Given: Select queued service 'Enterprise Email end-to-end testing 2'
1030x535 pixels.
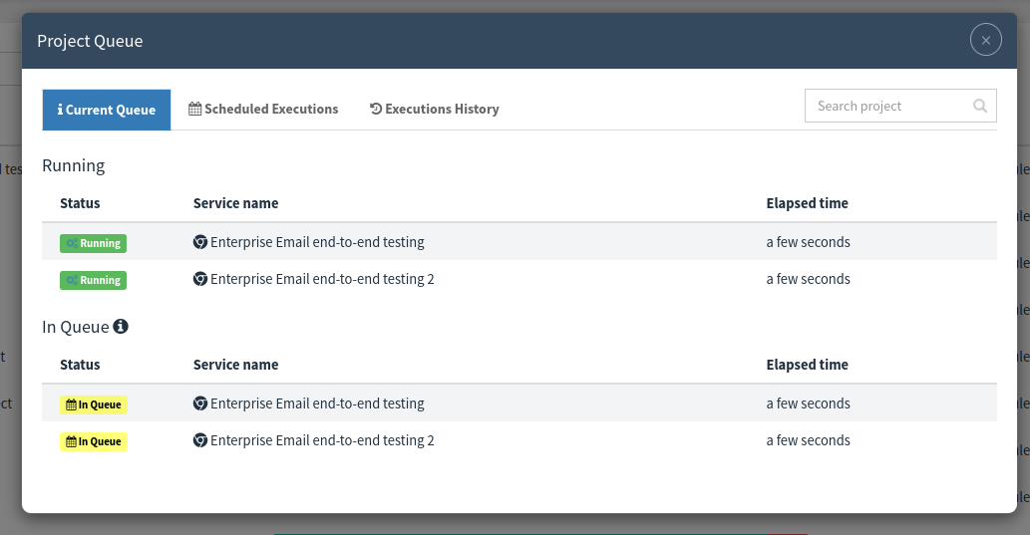Looking at the screenshot, I should click(322, 440).
